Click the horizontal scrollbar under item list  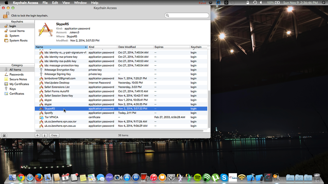pyautogui.click(x=119, y=131)
